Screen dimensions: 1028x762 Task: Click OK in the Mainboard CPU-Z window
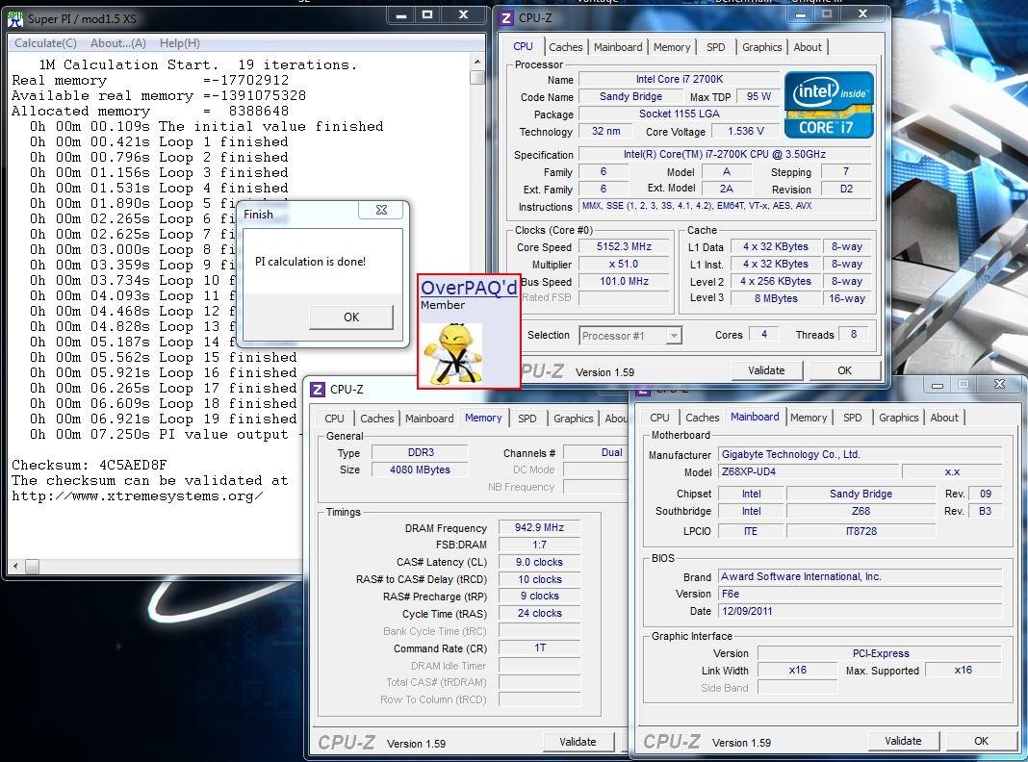click(981, 741)
